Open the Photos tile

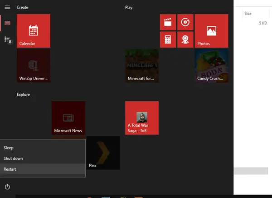pyautogui.click(x=211, y=31)
